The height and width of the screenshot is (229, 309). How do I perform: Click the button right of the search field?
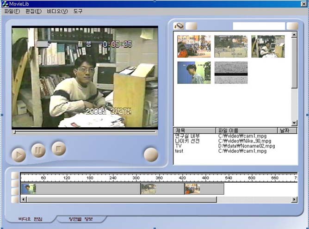[x=292, y=26]
